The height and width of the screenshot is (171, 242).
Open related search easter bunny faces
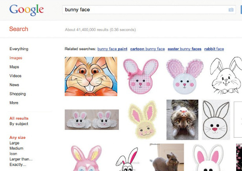pyautogui.click(x=185, y=49)
